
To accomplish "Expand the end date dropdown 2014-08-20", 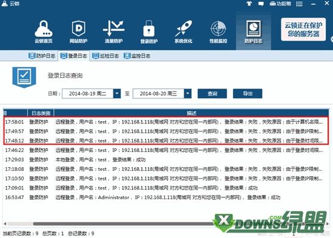I will coord(187,93).
